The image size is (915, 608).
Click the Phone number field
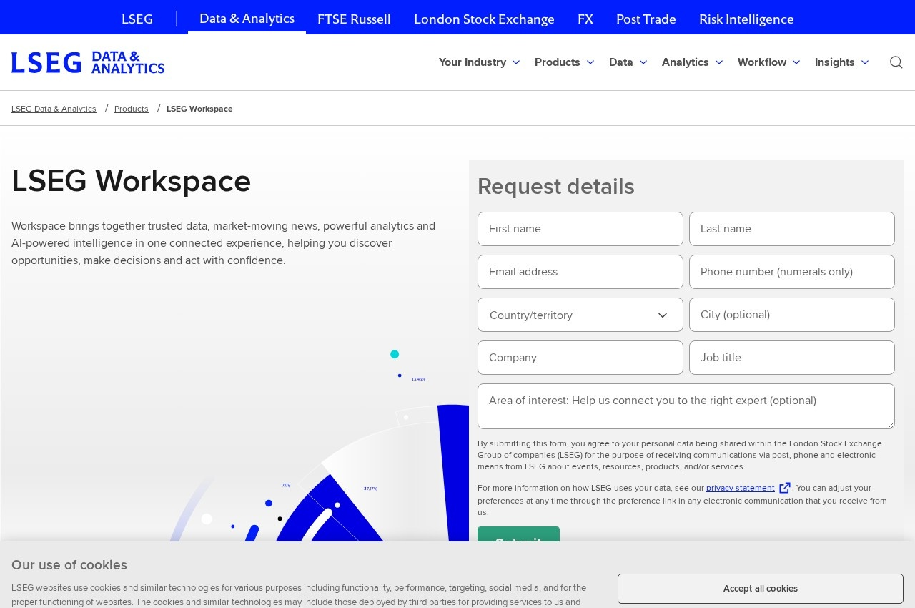point(792,272)
